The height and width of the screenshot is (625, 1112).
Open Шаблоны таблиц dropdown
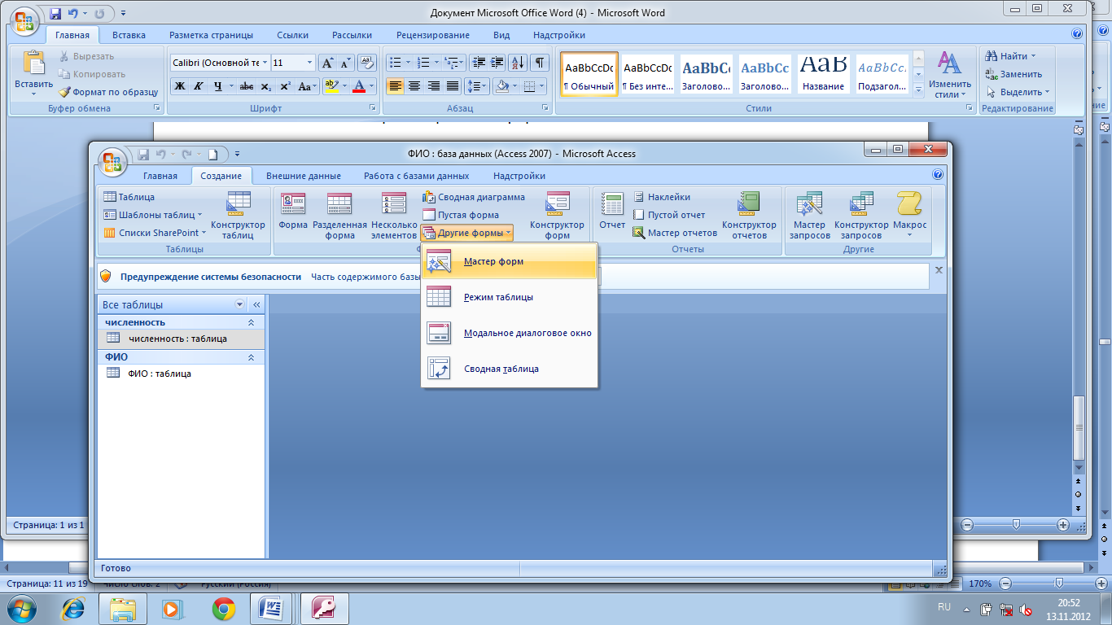pos(153,215)
